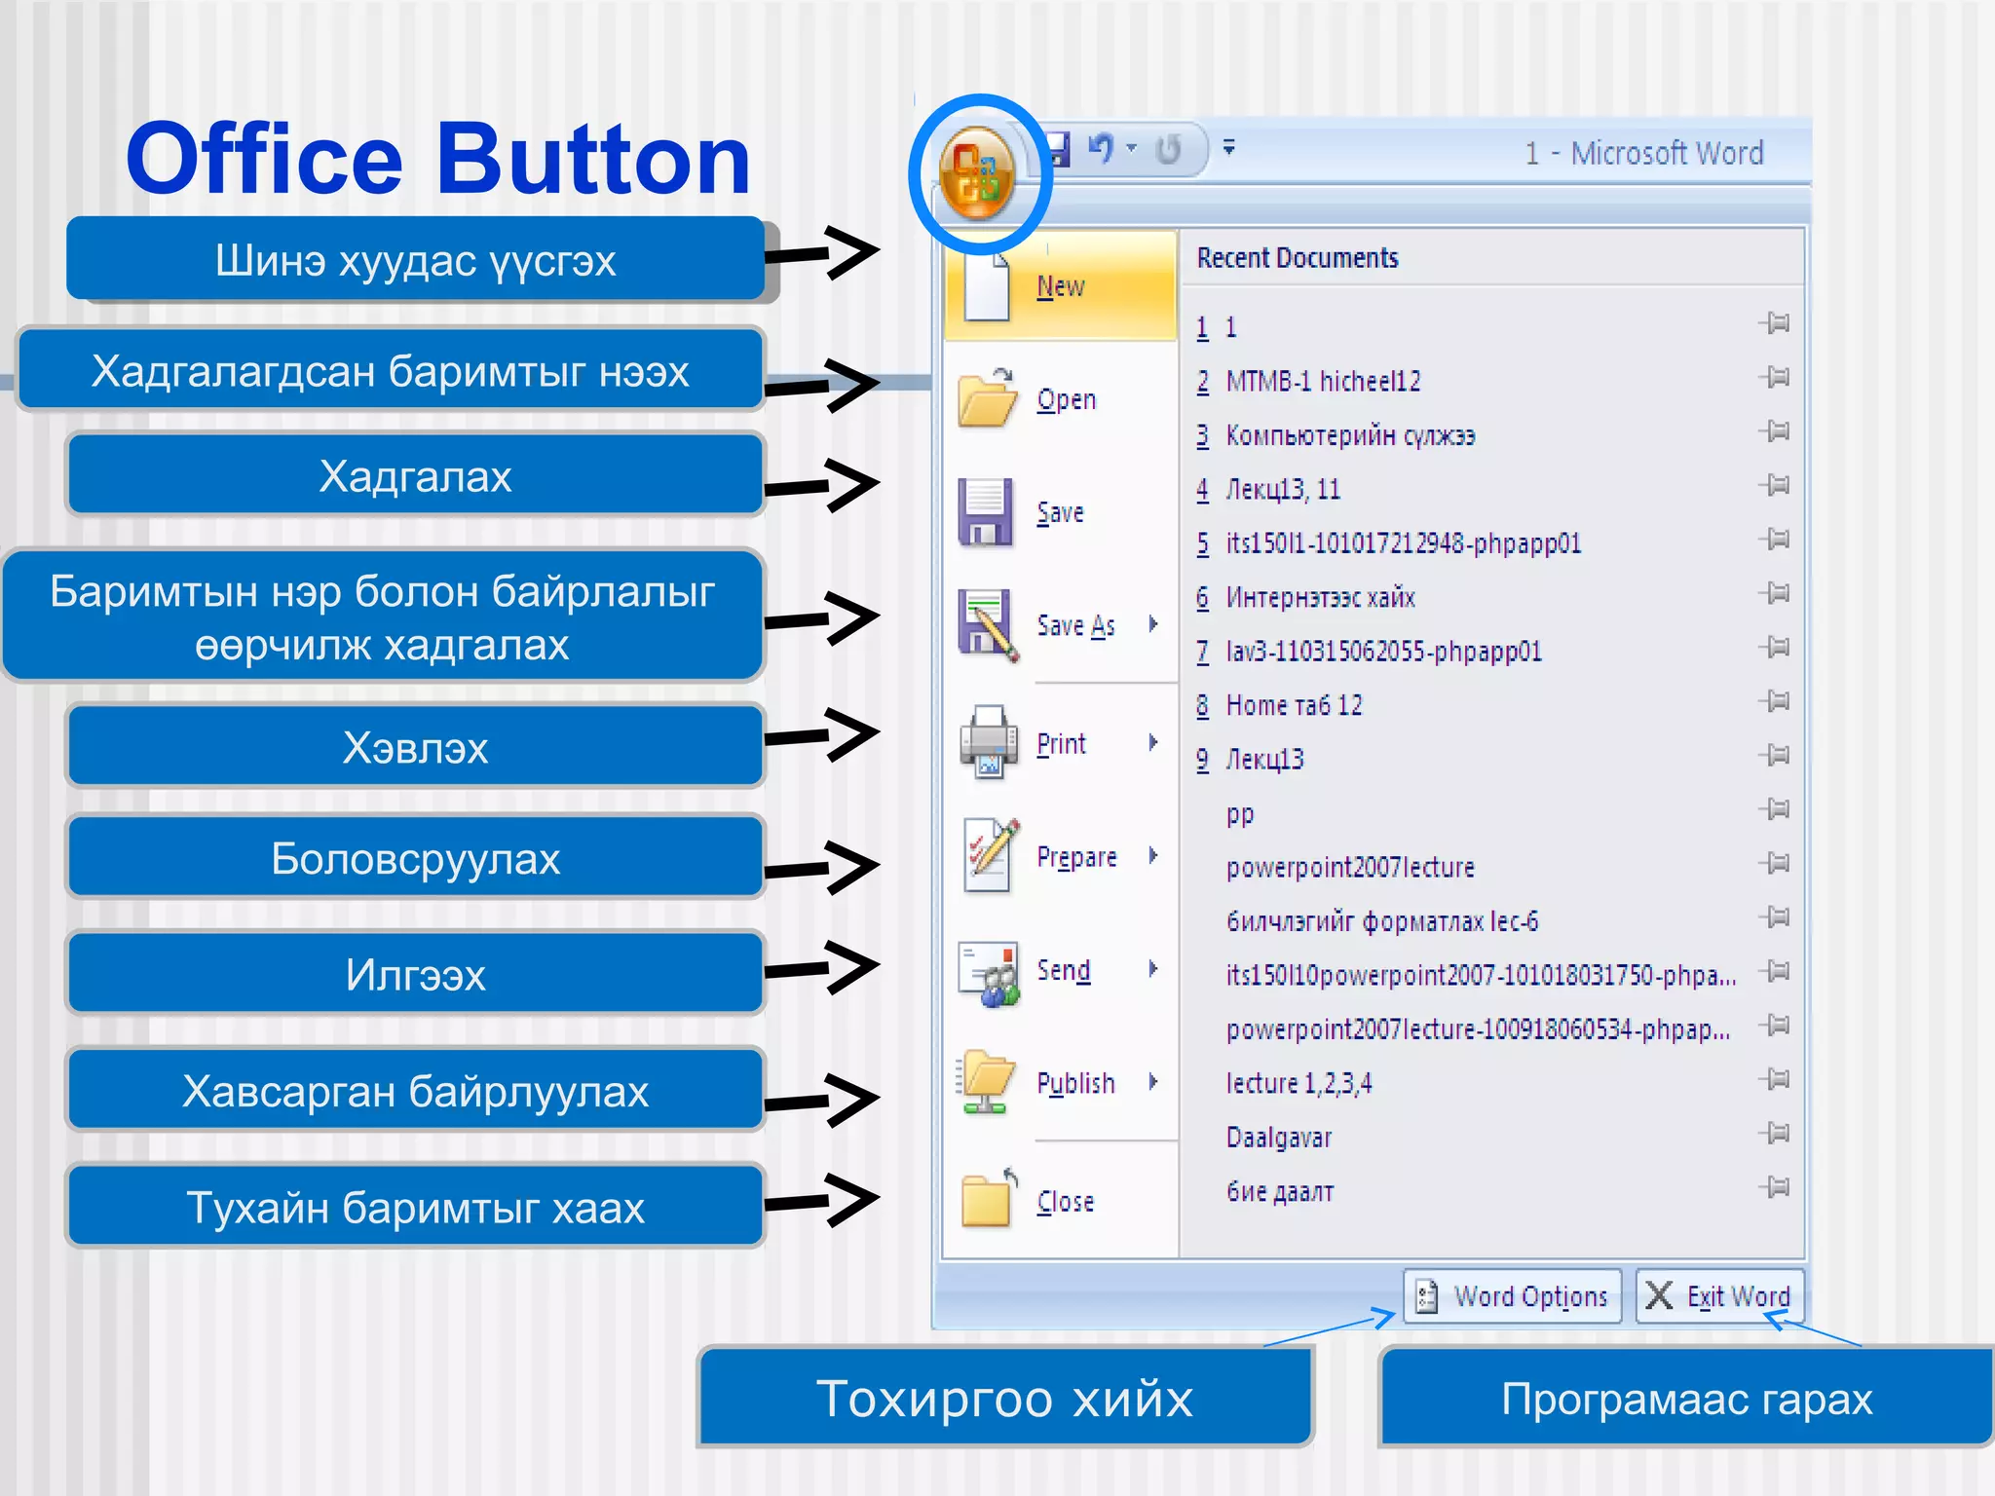
Task: Click the Open folder icon
Action: point(987,397)
